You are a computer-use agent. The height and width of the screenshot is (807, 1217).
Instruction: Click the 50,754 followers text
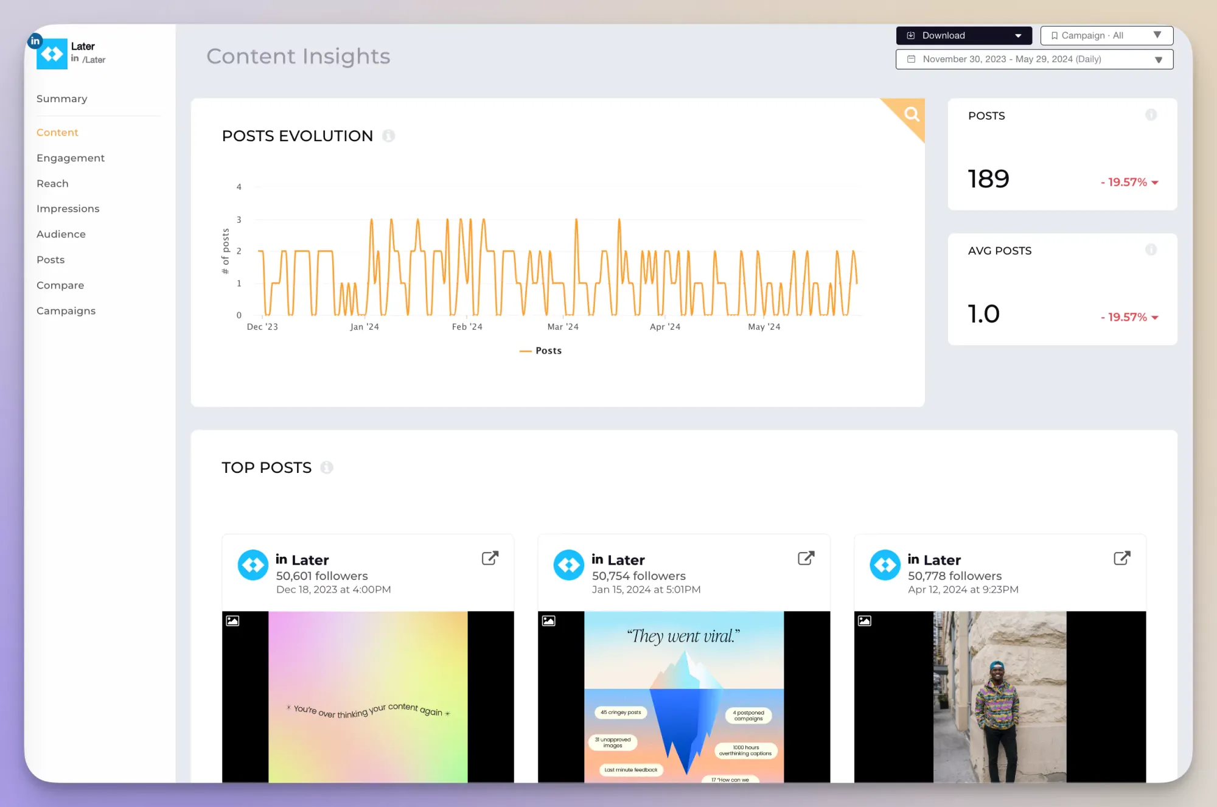(639, 576)
